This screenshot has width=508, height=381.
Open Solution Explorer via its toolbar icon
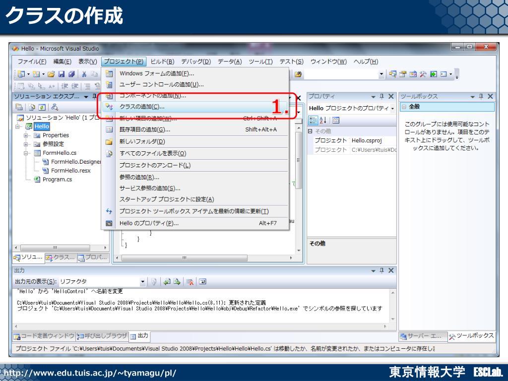[393, 74]
